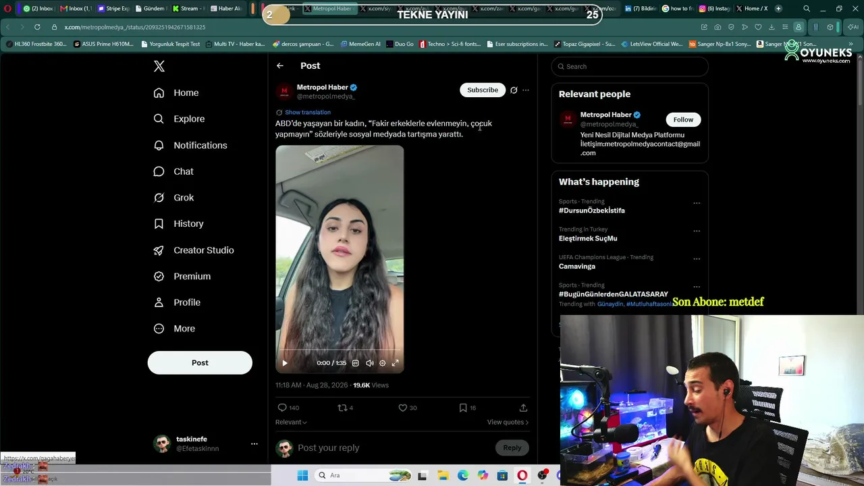Go to Profile in the sidebar
This screenshot has height=486, width=864.
(177, 302)
